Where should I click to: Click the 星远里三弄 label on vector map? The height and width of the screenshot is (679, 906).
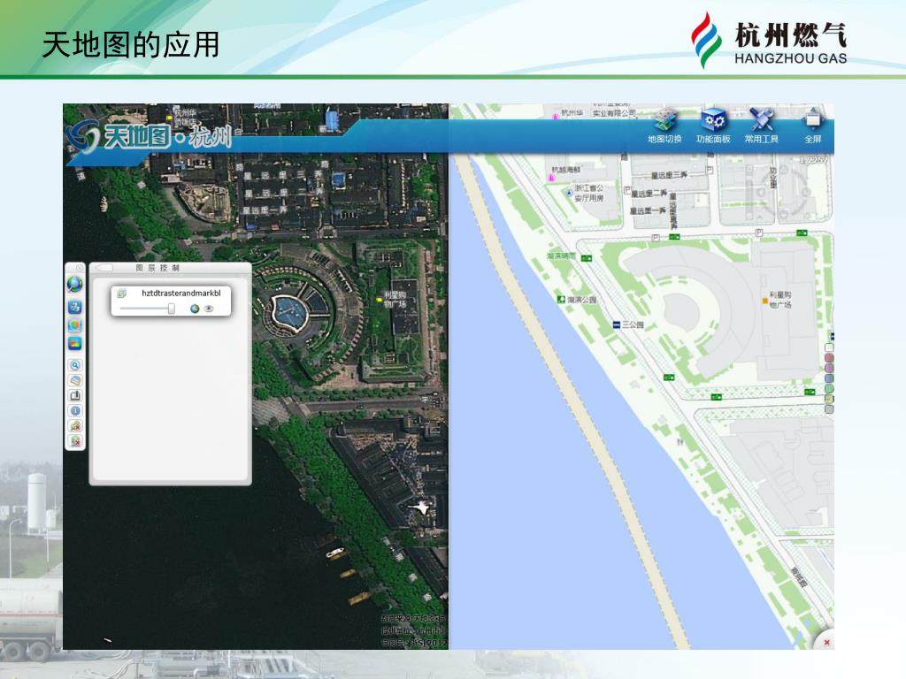669,175
